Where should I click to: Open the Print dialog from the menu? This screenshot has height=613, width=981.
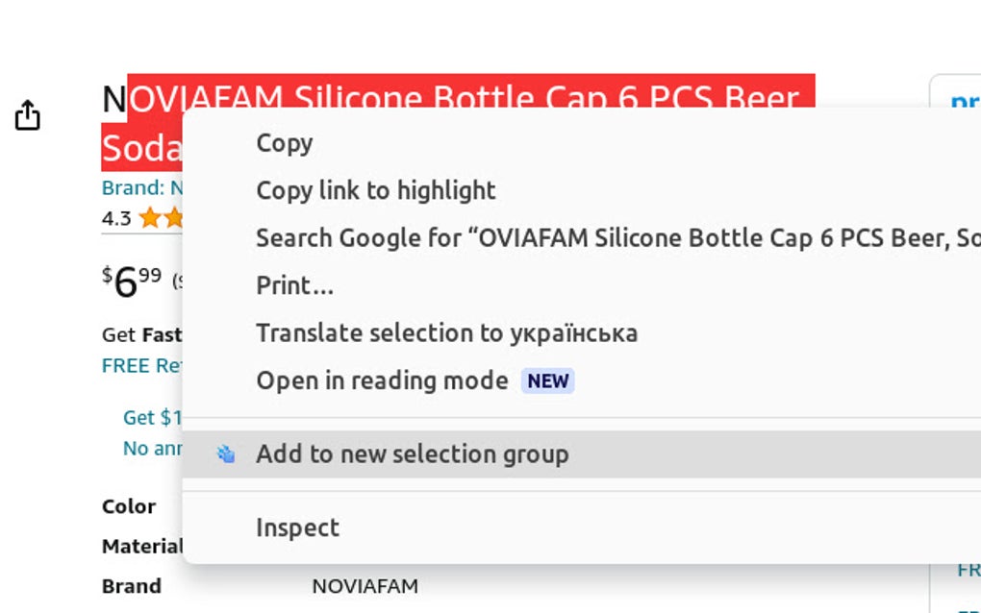pos(293,284)
